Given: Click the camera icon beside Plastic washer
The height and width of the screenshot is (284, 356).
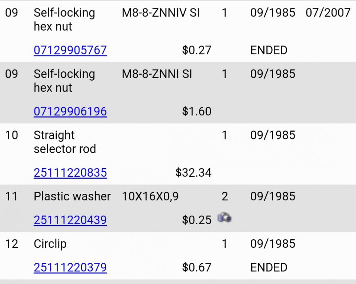Looking at the screenshot, I should [x=224, y=217].
